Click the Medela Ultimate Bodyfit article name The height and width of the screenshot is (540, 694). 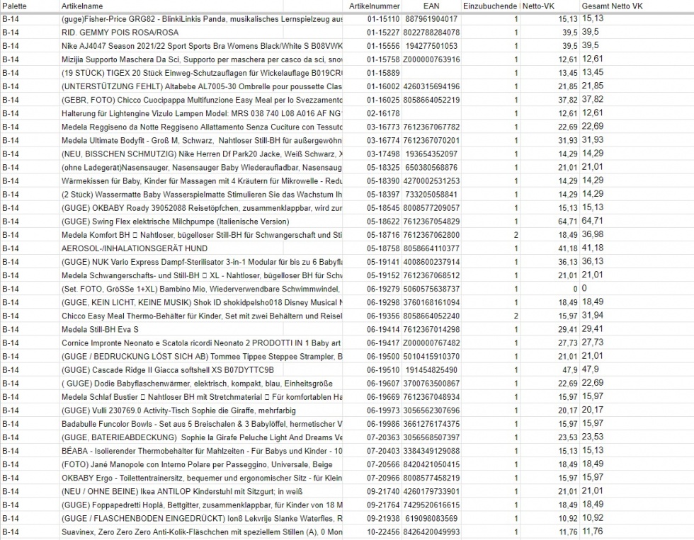pos(201,141)
